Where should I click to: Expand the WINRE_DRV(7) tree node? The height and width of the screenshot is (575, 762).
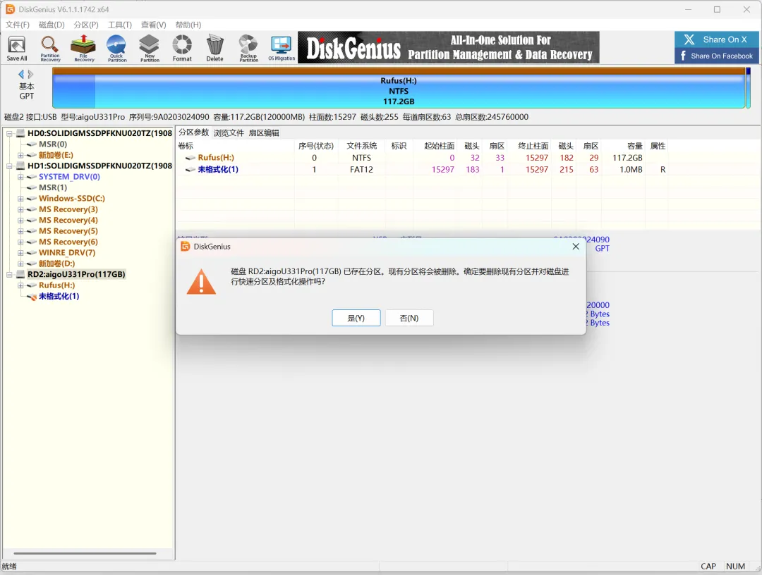20,253
